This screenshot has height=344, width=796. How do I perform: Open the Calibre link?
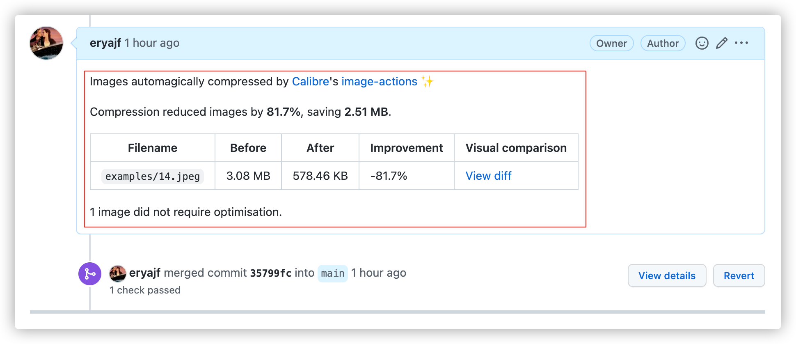311,82
